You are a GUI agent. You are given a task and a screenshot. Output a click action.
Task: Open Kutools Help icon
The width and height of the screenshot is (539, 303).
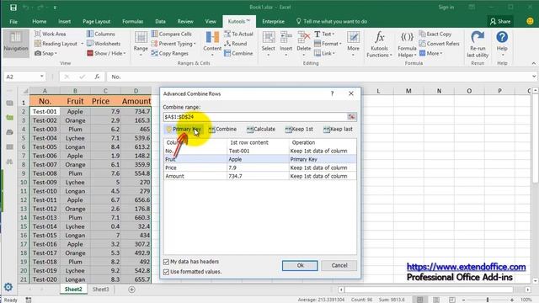[x=502, y=37]
